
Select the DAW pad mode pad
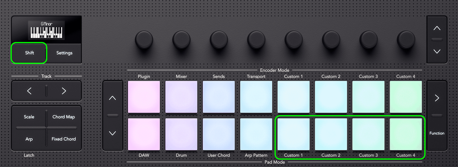point(144,134)
